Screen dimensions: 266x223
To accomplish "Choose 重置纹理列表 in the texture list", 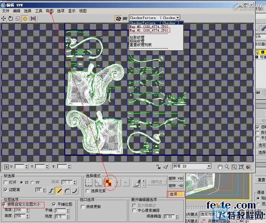I will [x=140, y=45].
